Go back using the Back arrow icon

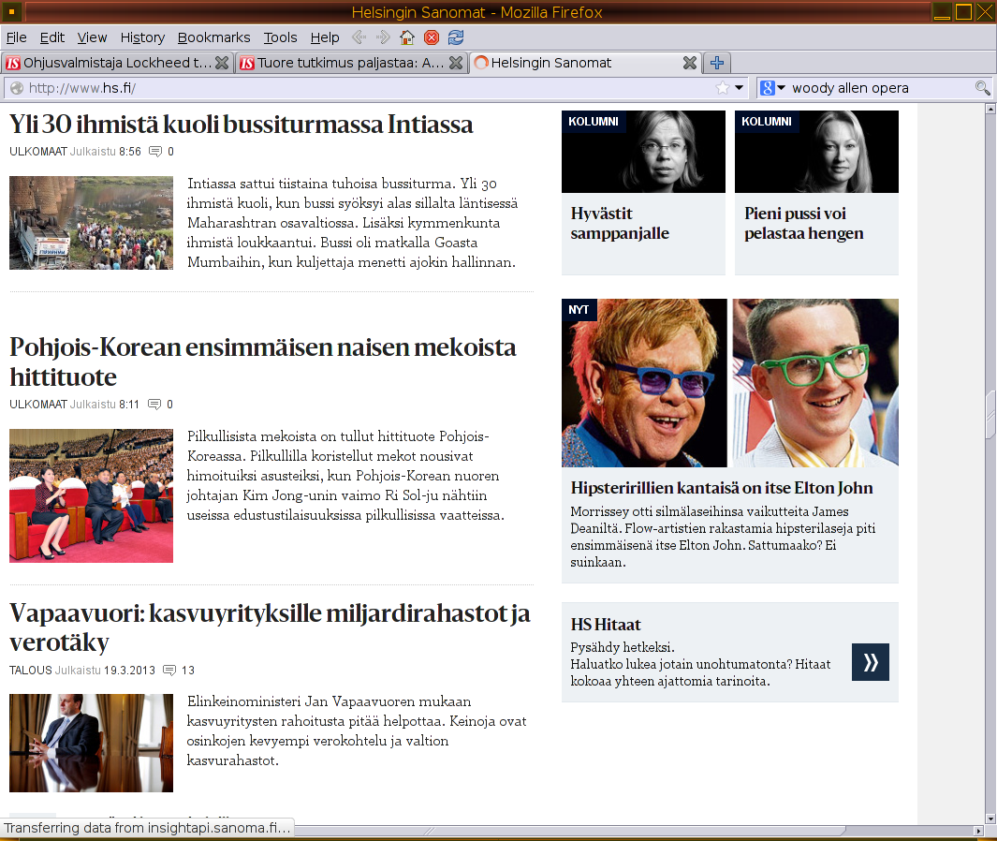click(359, 37)
